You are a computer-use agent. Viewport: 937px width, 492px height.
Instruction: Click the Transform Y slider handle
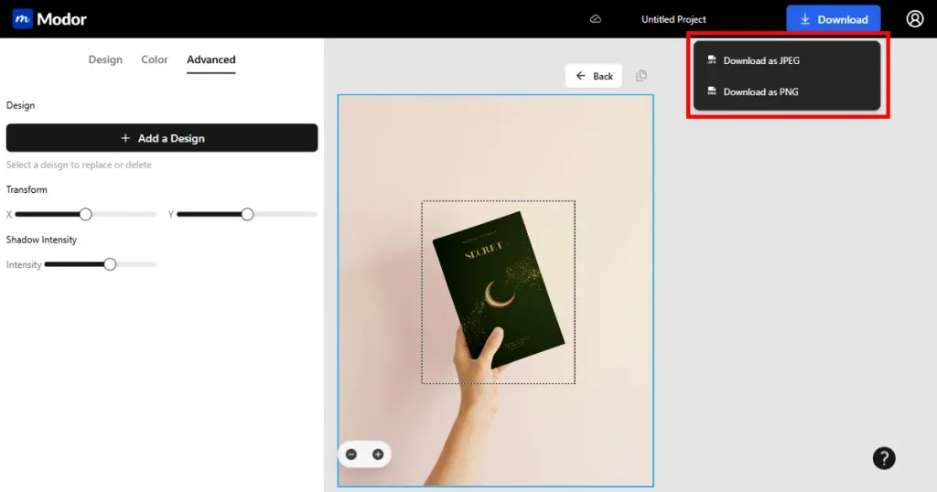point(247,214)
